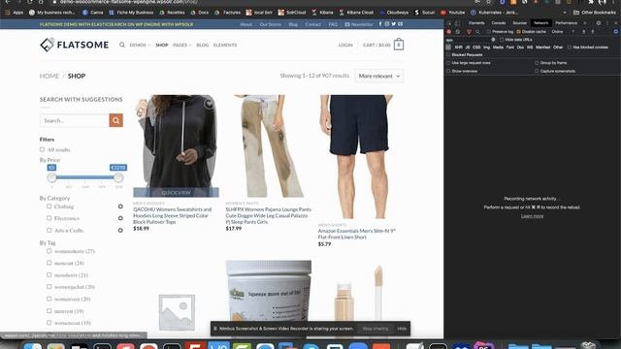This screenshot has width=621, height=349.
Task: Click DevTools inspect element picker icon
Action: (x=448, y=23)
